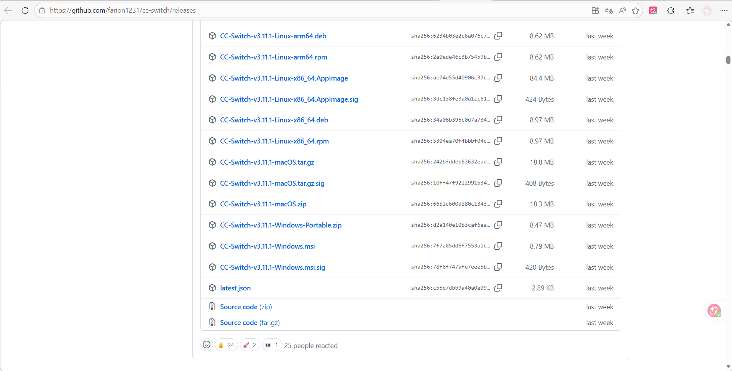Download CC-Switch-v3.11.1-Linux-x86_64.AppImage

284,78
